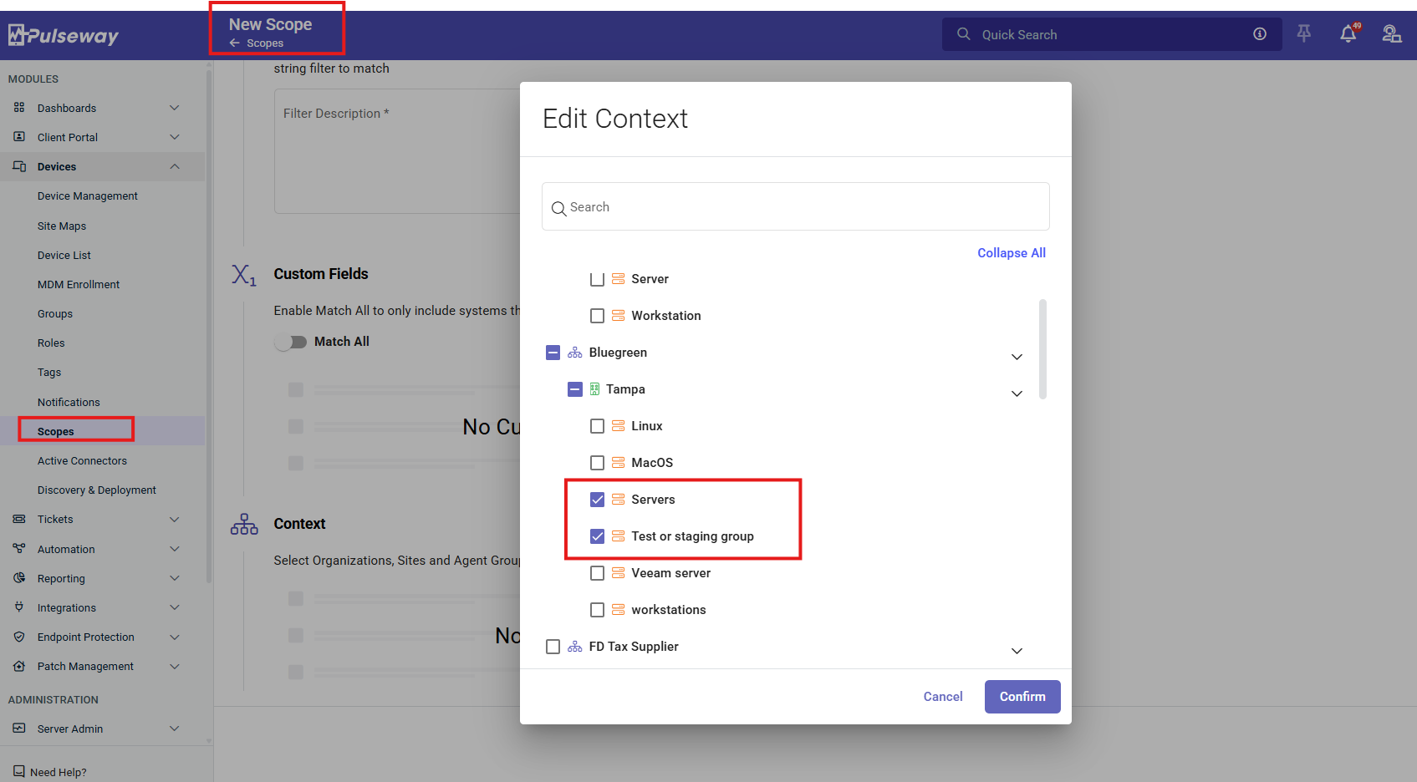The image size is (1417, 782).
Task: Click the Patch Management icon
Action: [19, 666]
